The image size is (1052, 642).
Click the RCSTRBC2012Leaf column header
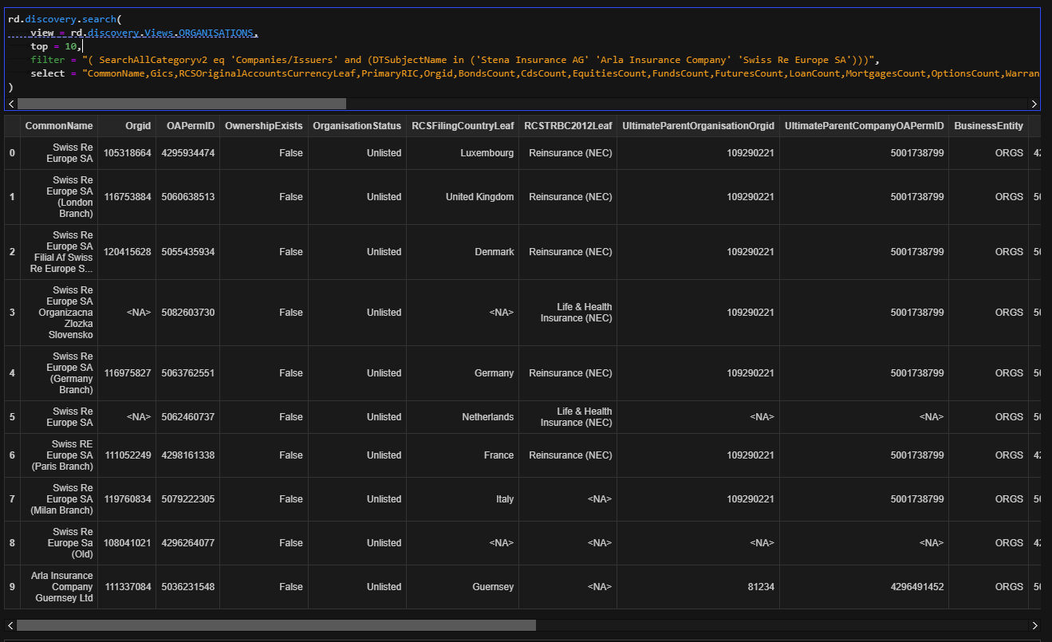click(x=568, y=126)
